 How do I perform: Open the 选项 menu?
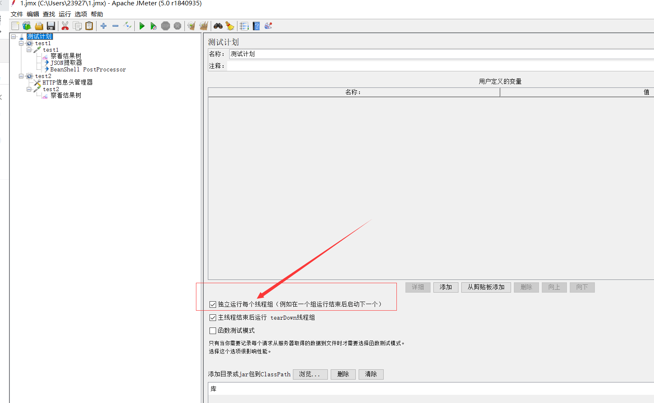click(81, 14)
